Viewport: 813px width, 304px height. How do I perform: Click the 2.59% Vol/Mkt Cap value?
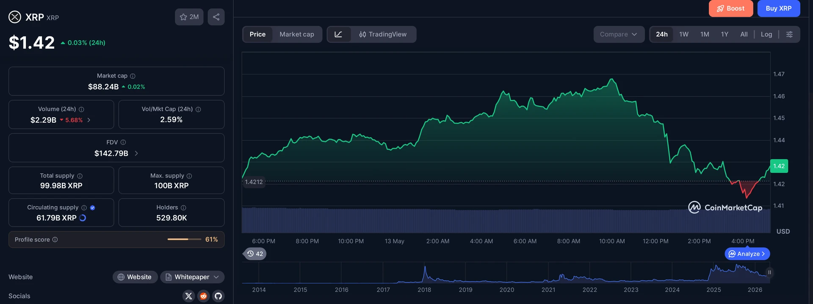click(171, 120)
